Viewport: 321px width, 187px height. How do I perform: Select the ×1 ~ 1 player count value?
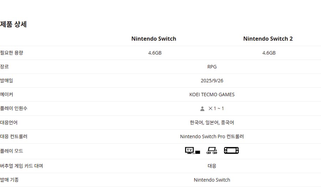[x=216, y=109]
